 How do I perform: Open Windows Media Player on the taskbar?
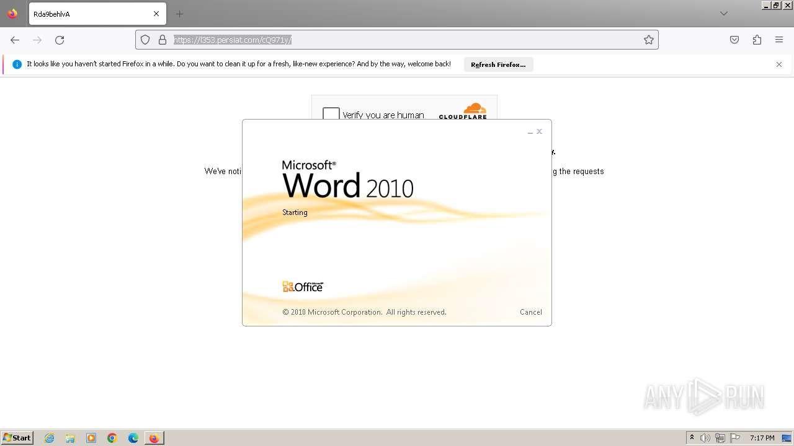91,438
